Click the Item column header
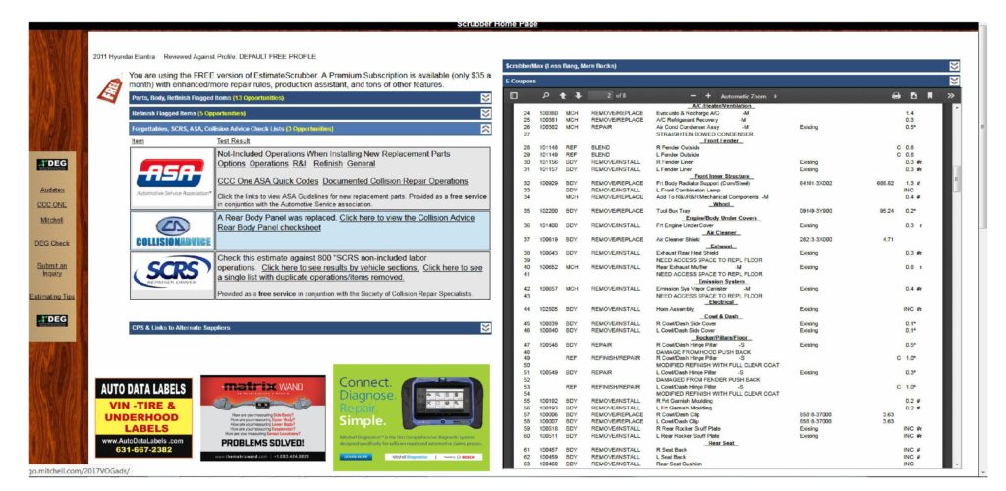The height and width of the screenshot is (491, 1006). (x=138, y=141)
